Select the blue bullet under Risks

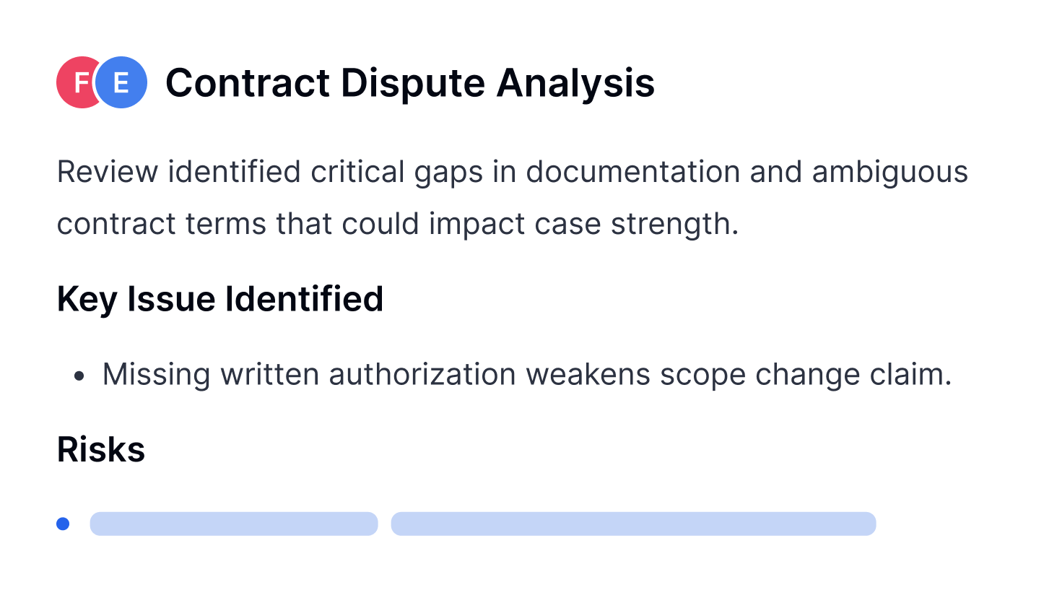coord(63,524)
